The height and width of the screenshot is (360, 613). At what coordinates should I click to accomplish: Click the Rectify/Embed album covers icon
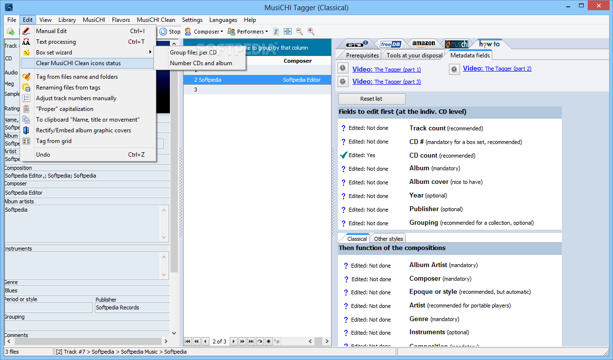click(26, 130)
